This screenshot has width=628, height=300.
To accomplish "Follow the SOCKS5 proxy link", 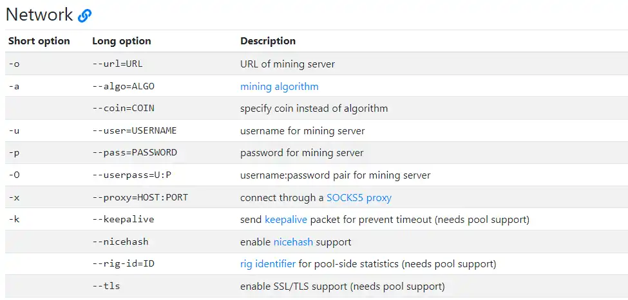I will click(x=359, y=197).
